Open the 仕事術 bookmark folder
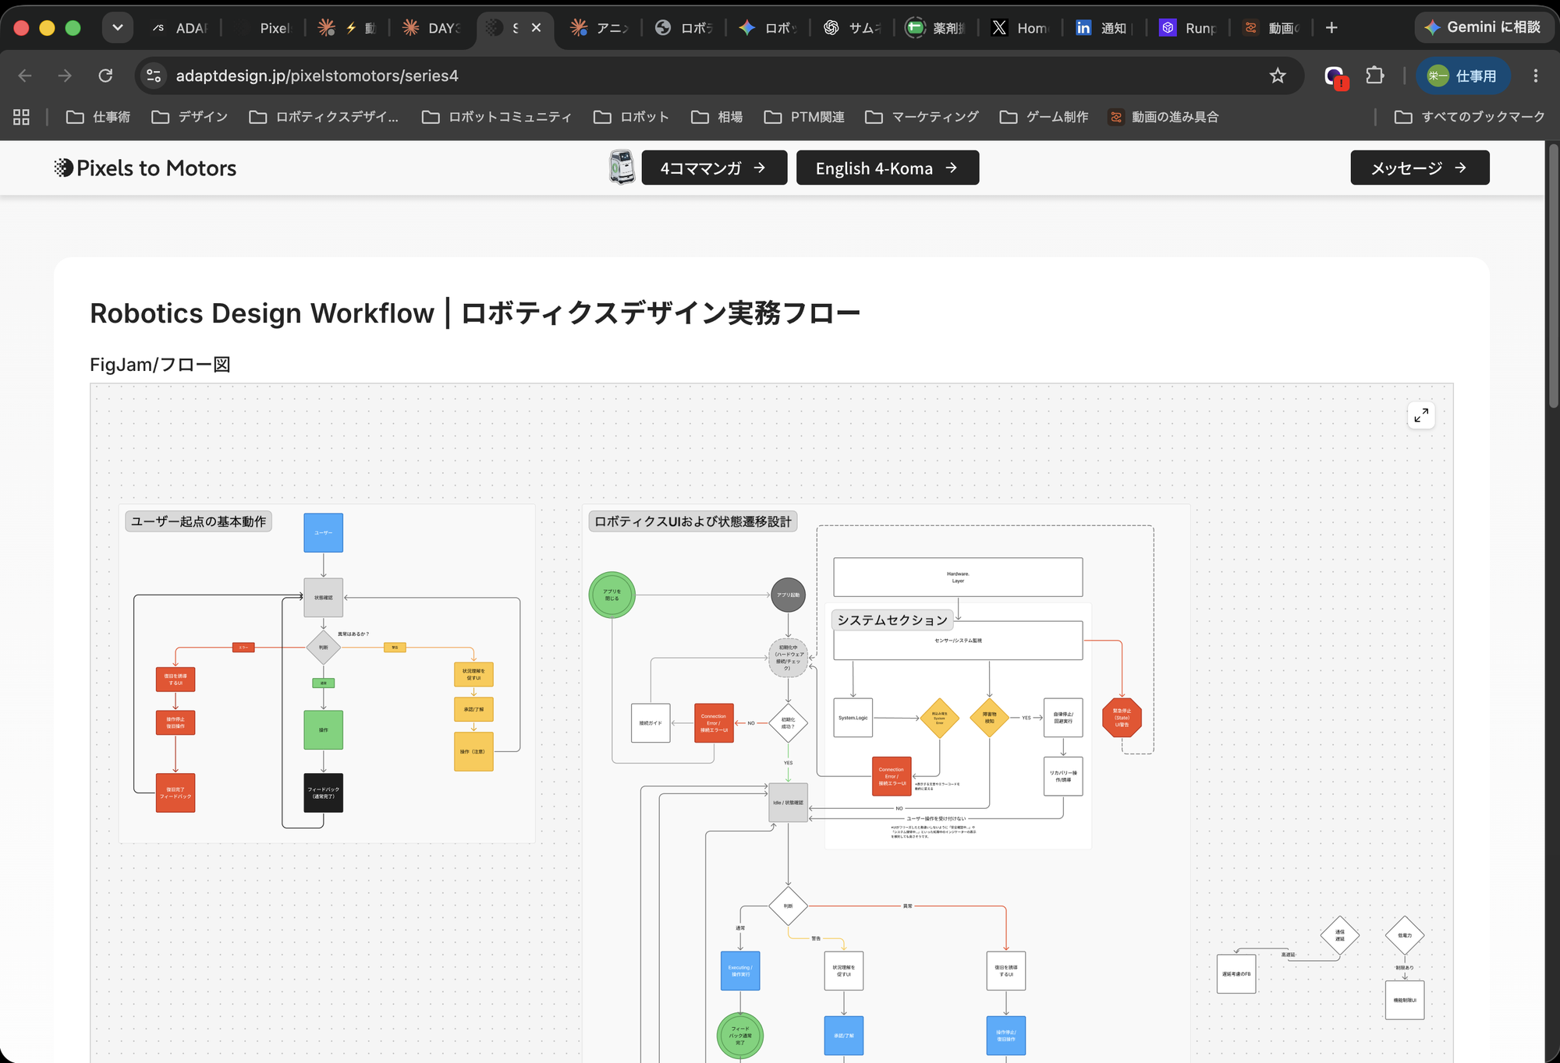The image size is (1560, 1063). pos(98,117)
